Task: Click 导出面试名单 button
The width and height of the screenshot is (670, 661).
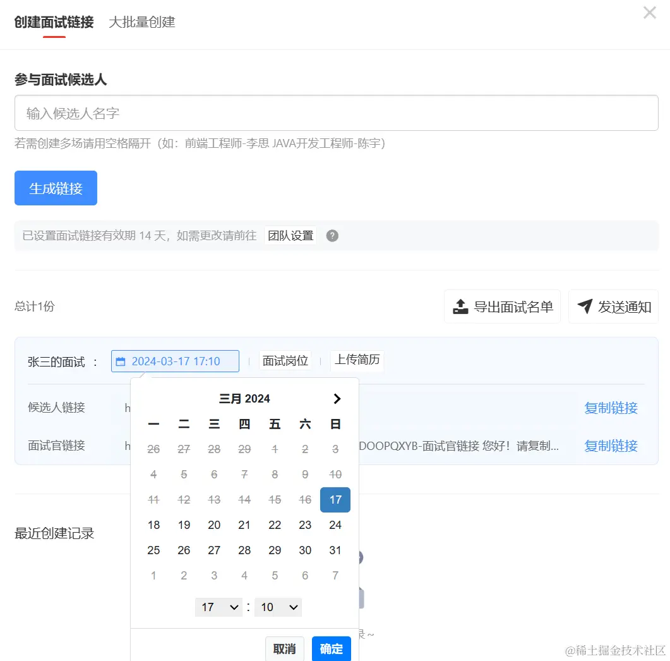Action: (x=502, y=306)
